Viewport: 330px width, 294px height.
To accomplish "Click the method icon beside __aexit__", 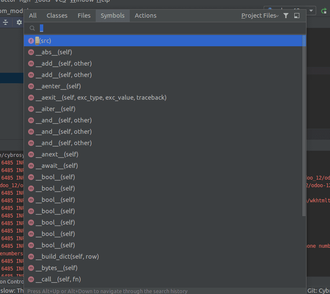I will (x=31, y=98).
